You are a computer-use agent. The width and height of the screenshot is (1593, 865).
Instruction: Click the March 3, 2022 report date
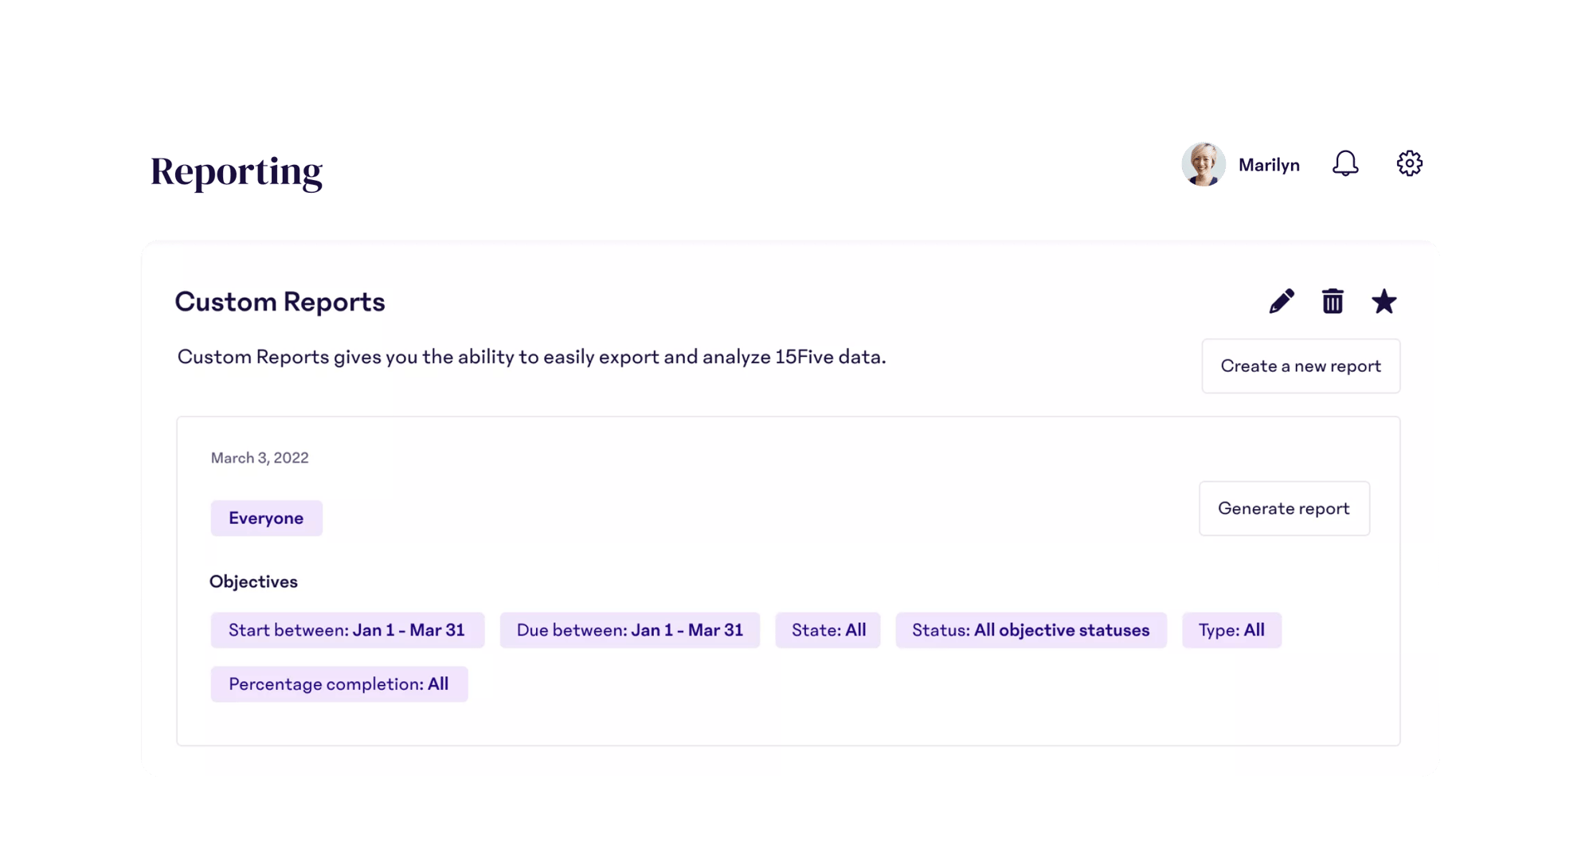click(x=260, y=458)
